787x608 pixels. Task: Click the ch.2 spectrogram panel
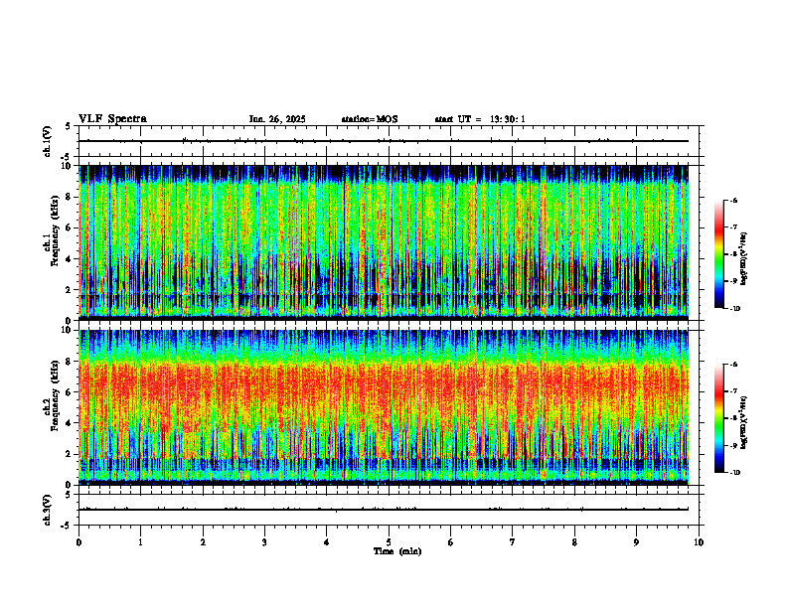point(384,407)
